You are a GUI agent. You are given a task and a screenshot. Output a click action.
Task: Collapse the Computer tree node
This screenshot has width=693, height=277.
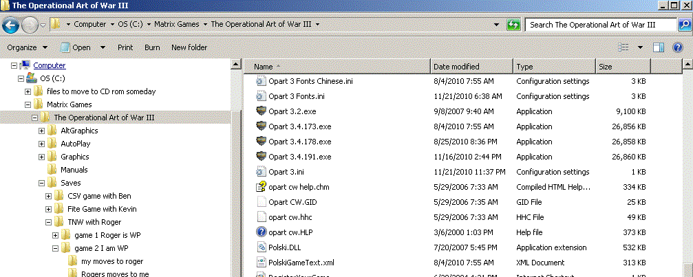point(14,65)
